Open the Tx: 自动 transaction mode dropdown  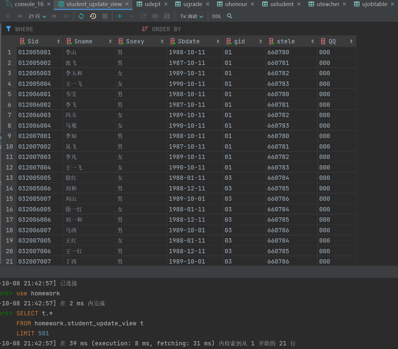point(192,16)
